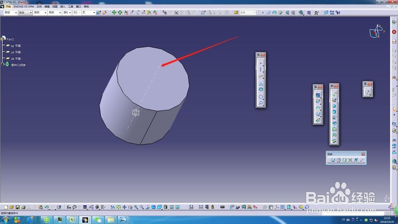This screenshot has width=398, height=224.
Task: Click the Zoom Out magnifier
Action: pos(142,207)
